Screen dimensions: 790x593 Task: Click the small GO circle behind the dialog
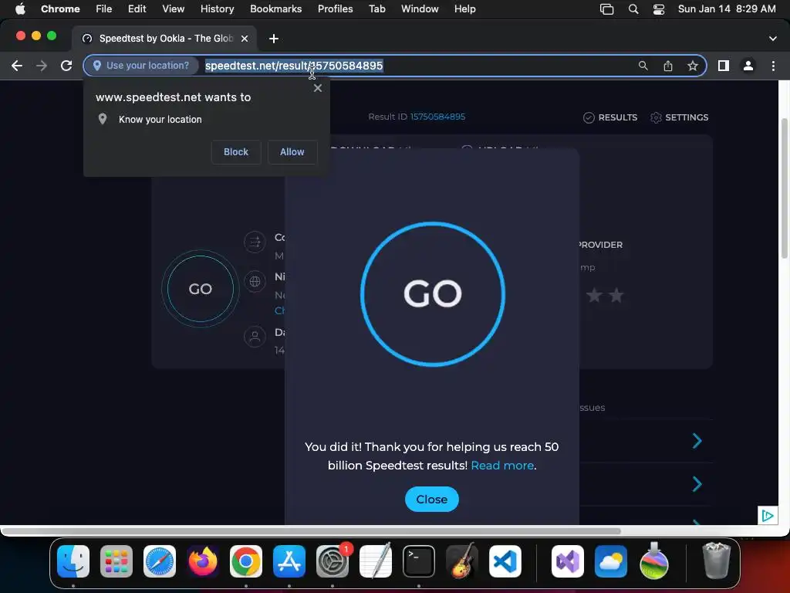click(x=200, y=289)
